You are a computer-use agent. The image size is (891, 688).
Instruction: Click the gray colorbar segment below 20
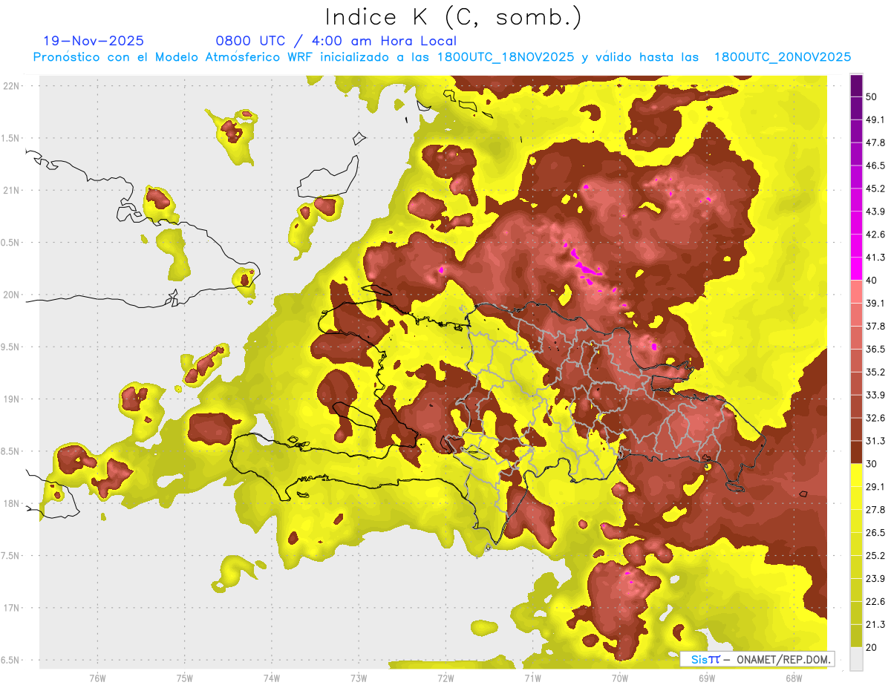tap(856, 659)
